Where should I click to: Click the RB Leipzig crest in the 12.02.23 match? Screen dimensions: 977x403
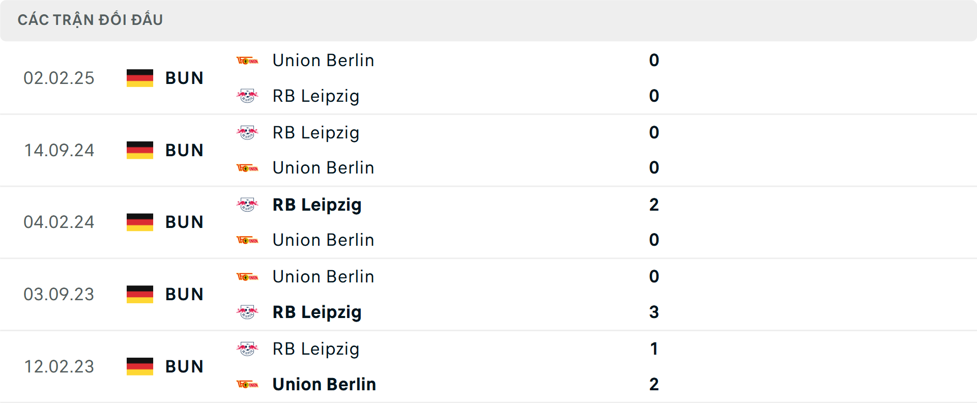click(x=248, y=349)
